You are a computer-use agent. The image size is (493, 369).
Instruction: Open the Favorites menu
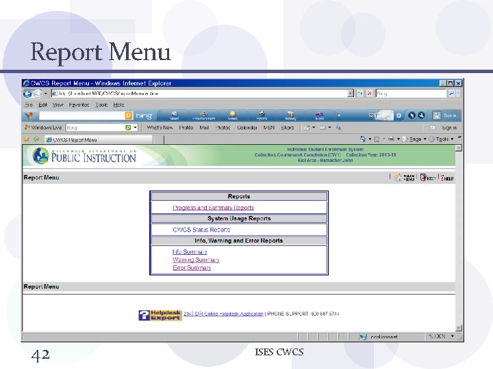pos(79,105)
